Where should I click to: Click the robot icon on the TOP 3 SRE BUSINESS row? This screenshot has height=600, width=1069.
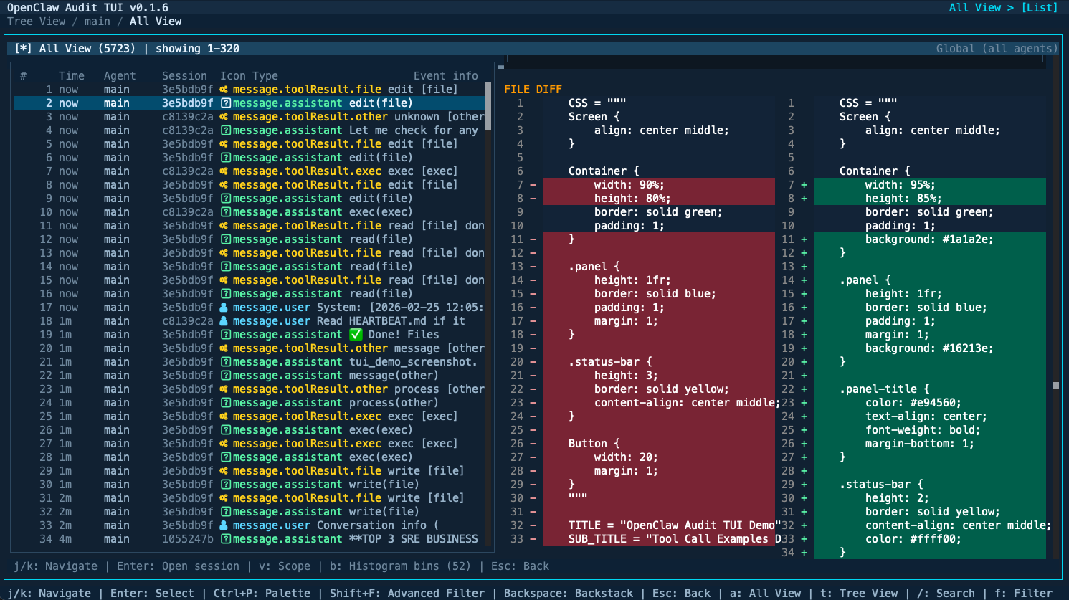coord(227,538)
